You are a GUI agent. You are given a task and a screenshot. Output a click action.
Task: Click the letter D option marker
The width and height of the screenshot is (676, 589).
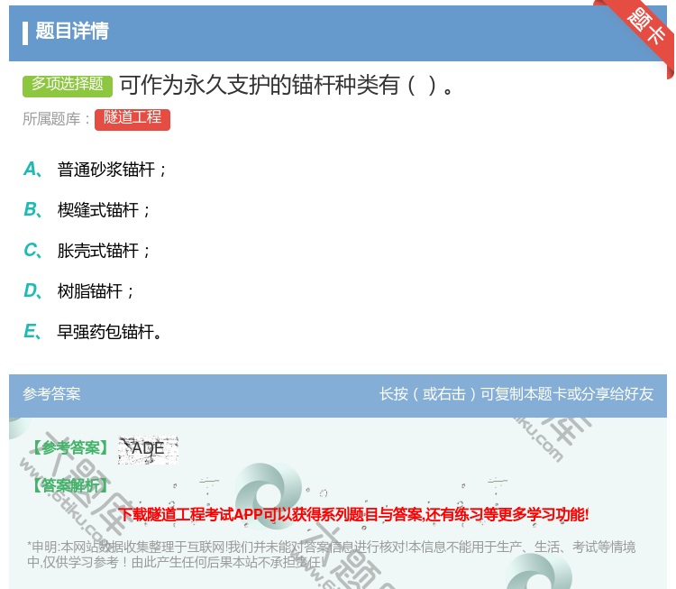click(32, 290)
